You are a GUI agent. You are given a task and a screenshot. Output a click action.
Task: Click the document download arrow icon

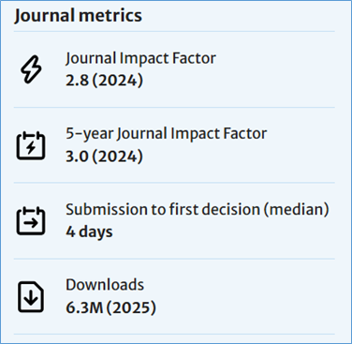[x=31, y=297]
